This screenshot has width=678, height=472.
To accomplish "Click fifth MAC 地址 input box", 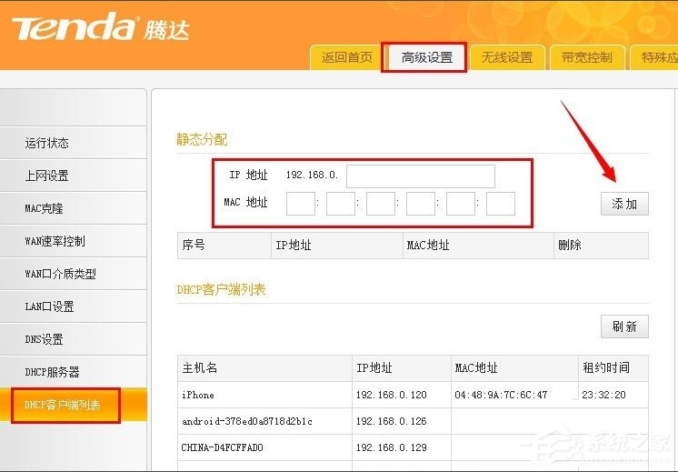I will 461,204.
